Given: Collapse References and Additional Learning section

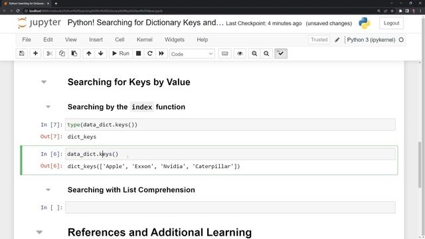Looking at the screenshot, I should click(39, 232).
